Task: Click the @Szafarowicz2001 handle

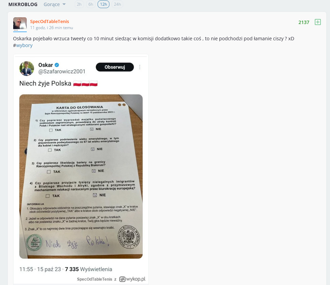Action: (62, 71)
